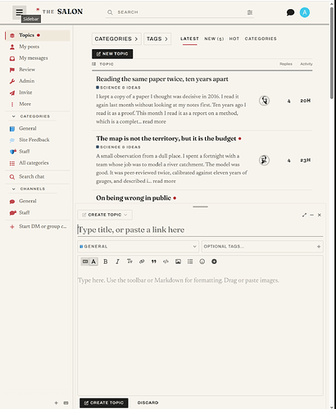Screen dimensions: 336x409
Task: Focus the search input field
Action: (180, 12)
